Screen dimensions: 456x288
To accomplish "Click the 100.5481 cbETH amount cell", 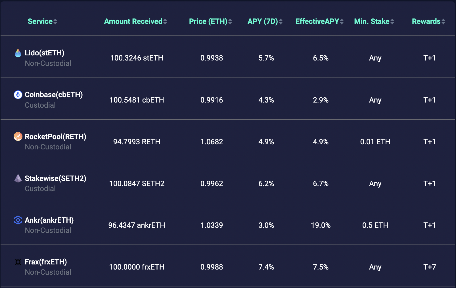I will 137,100.
